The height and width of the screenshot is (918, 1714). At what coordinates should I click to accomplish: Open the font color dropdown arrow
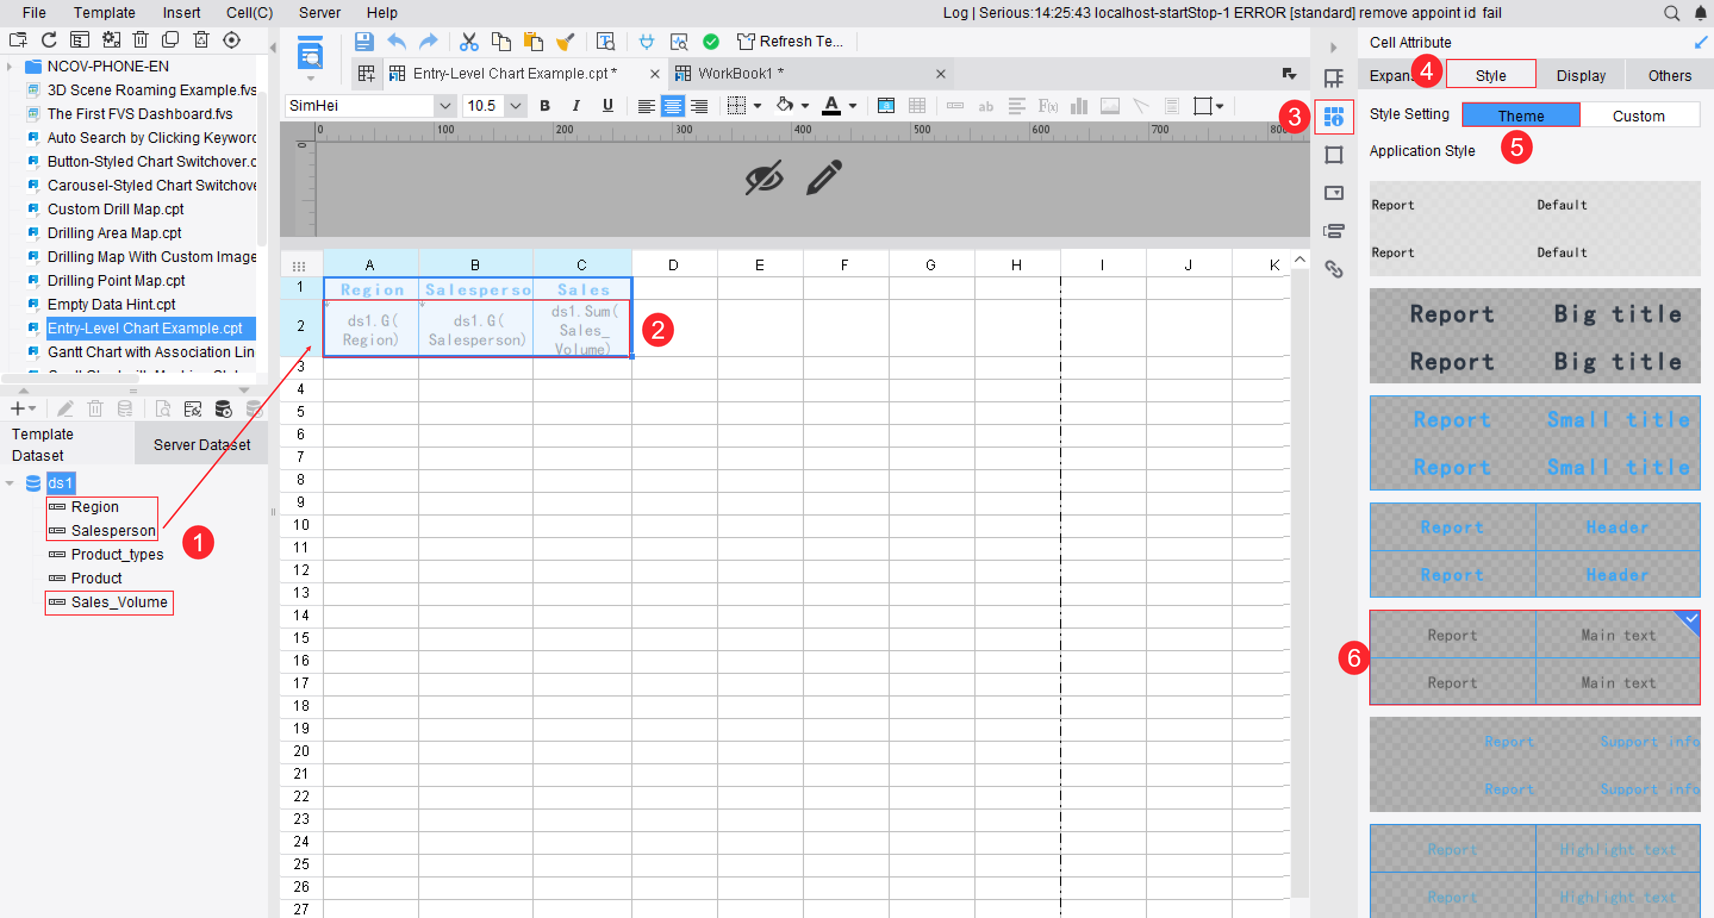(852, 106)
